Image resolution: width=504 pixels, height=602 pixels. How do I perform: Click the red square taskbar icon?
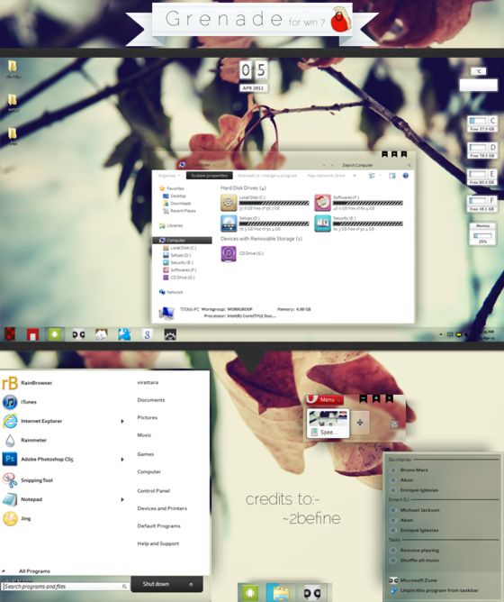point(32,334)
